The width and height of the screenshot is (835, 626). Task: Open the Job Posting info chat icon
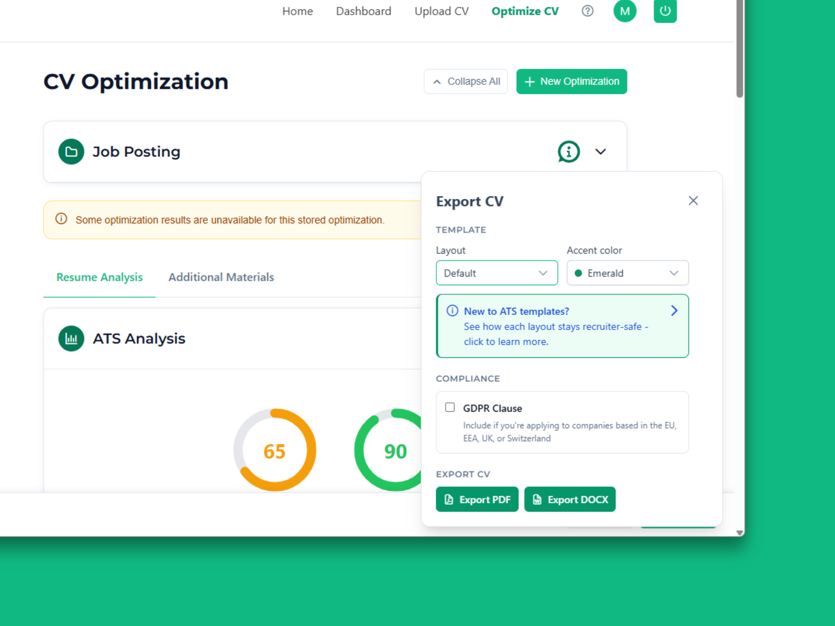[x=569, y=152]
